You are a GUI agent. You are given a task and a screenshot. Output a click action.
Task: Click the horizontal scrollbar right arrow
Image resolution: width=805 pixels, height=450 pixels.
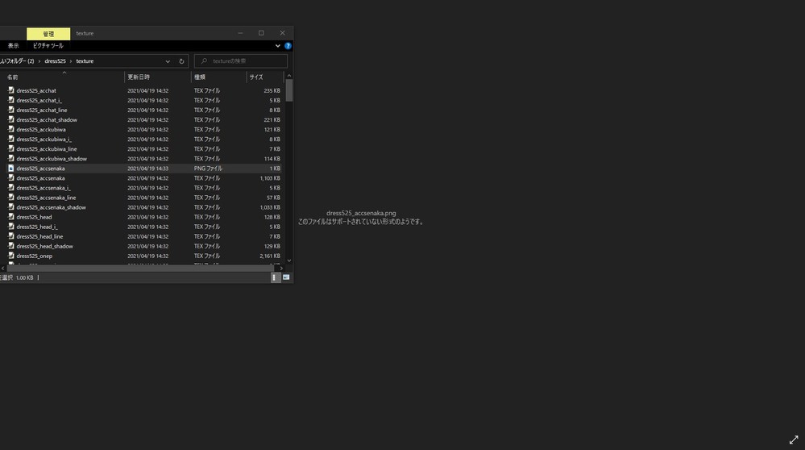[281, 268]
